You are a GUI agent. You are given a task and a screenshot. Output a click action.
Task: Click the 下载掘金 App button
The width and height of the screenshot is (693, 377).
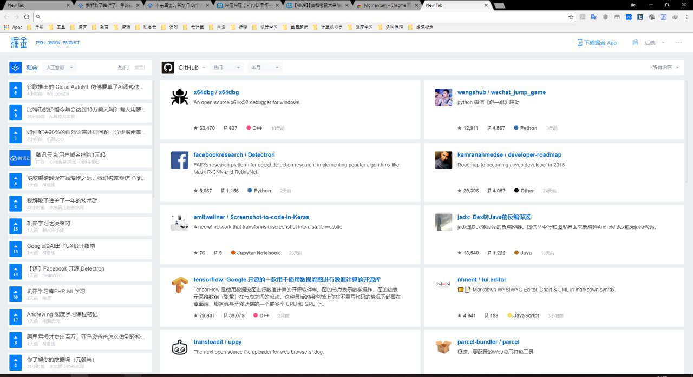(597, 43)
